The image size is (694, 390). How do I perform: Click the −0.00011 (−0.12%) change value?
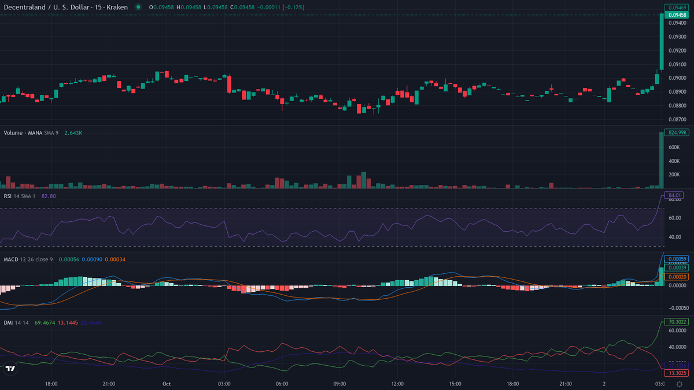click(282, 7)
